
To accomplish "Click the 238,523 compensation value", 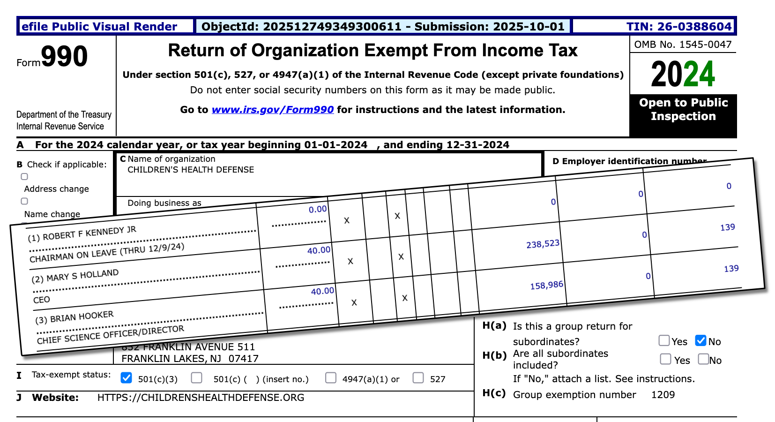I will [x=543, y=244].
